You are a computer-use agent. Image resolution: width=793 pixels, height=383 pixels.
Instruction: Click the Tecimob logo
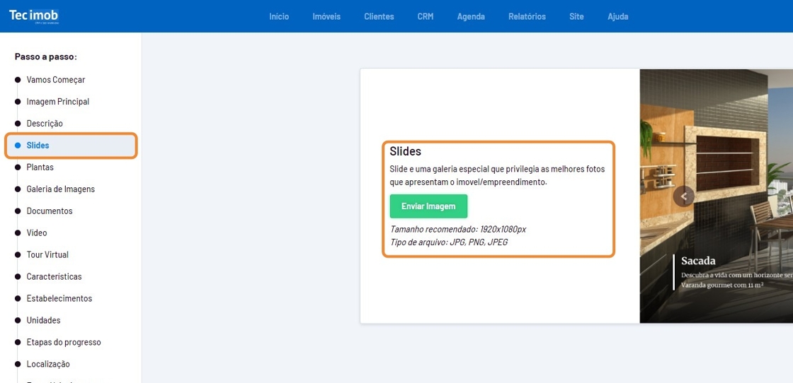(33, 16)
